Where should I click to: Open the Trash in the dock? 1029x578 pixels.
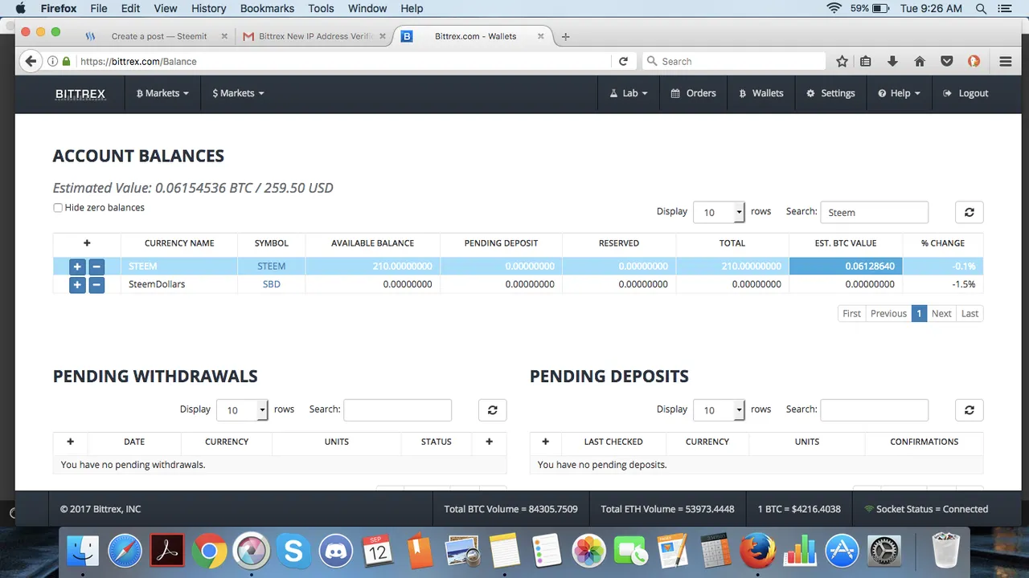946,551
